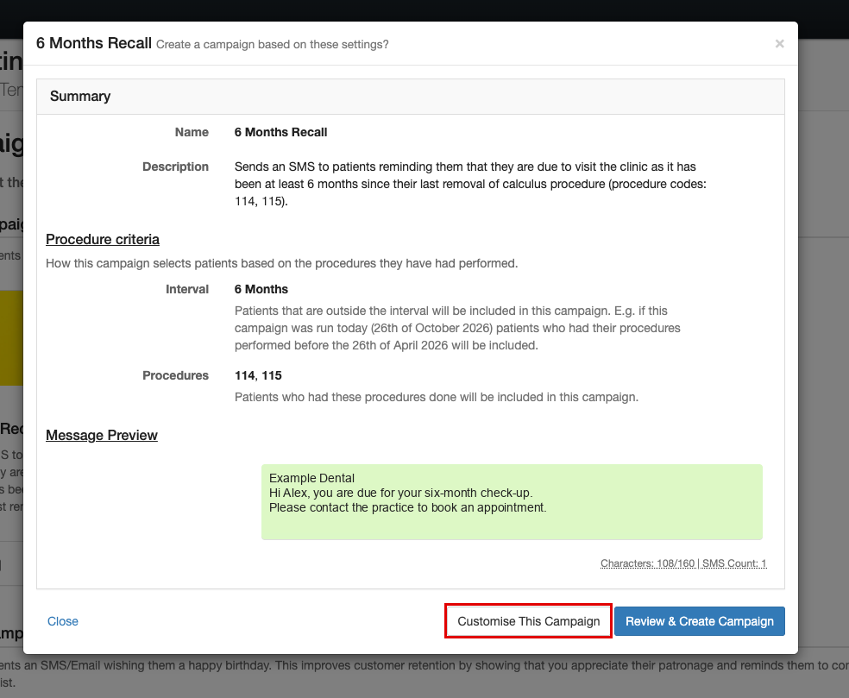Image resolution: width=849 pixels, height=698 pixels.
Task: Click the 'Procedures' field label
Action: click(x=175, y=375)
